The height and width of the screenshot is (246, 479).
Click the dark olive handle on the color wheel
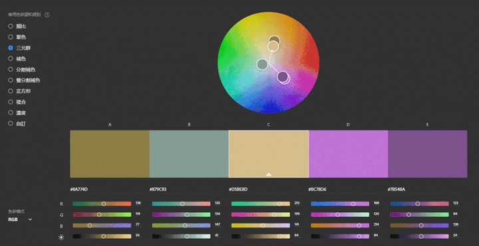click(x=275, y=40)
